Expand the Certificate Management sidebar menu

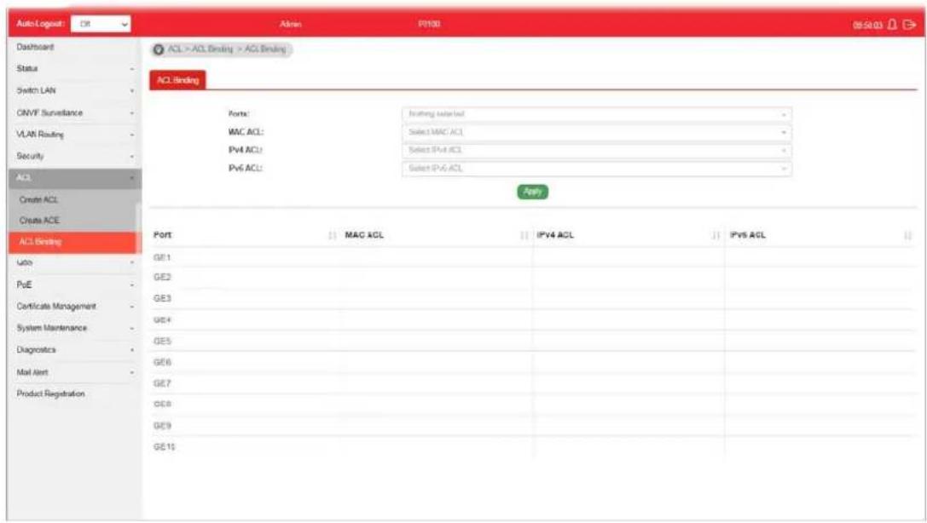(x=74, y=307)
